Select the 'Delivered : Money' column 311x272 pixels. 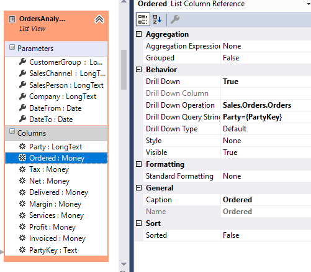click(x=56, y=192)
